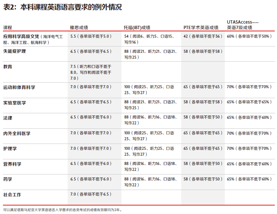Click the 护理学 row PTE 65 cell
Image resolution: width=277 pixels, height=214 pixels.
click(x=203, y=148)
